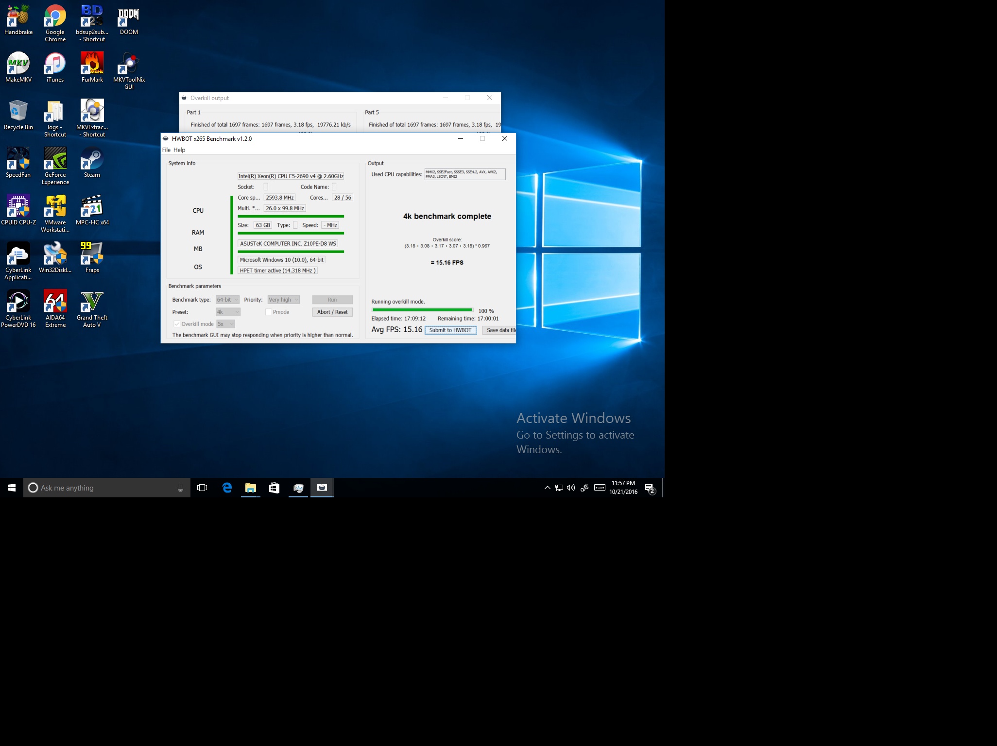The height and width of the screenshot is (746, 997).
Task: Open the Handbrake desktop shortcut
Action: pyautogui.click(x=18, y=19)
